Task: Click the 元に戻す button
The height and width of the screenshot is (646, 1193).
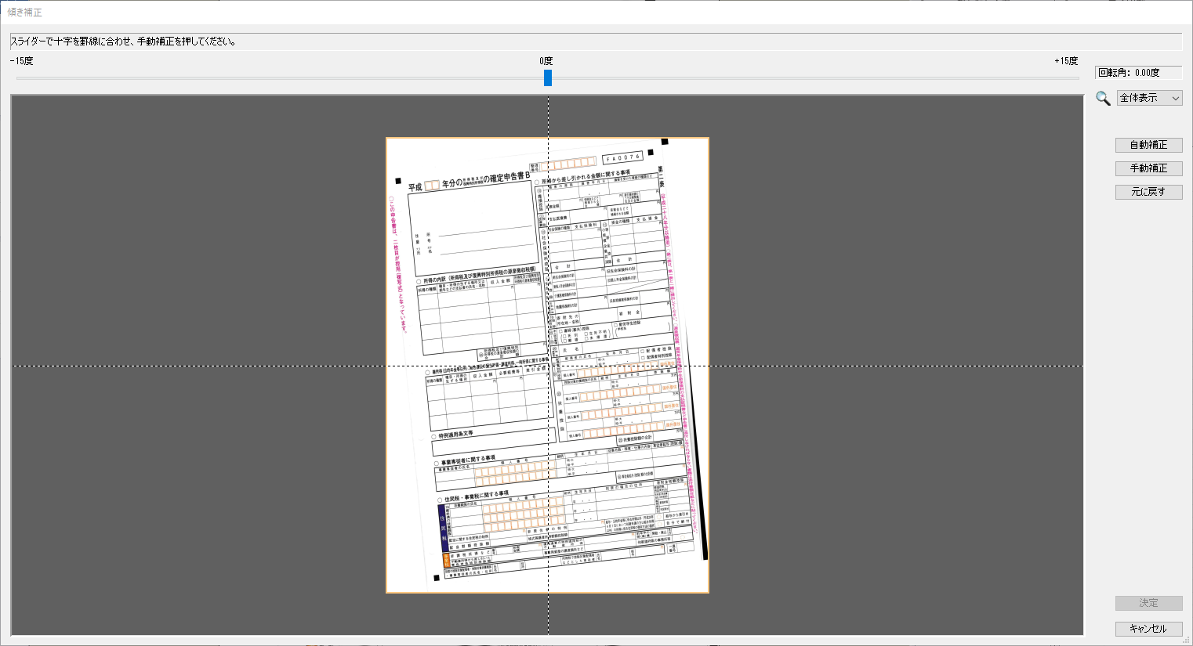Action: (x=1148, y=192)
